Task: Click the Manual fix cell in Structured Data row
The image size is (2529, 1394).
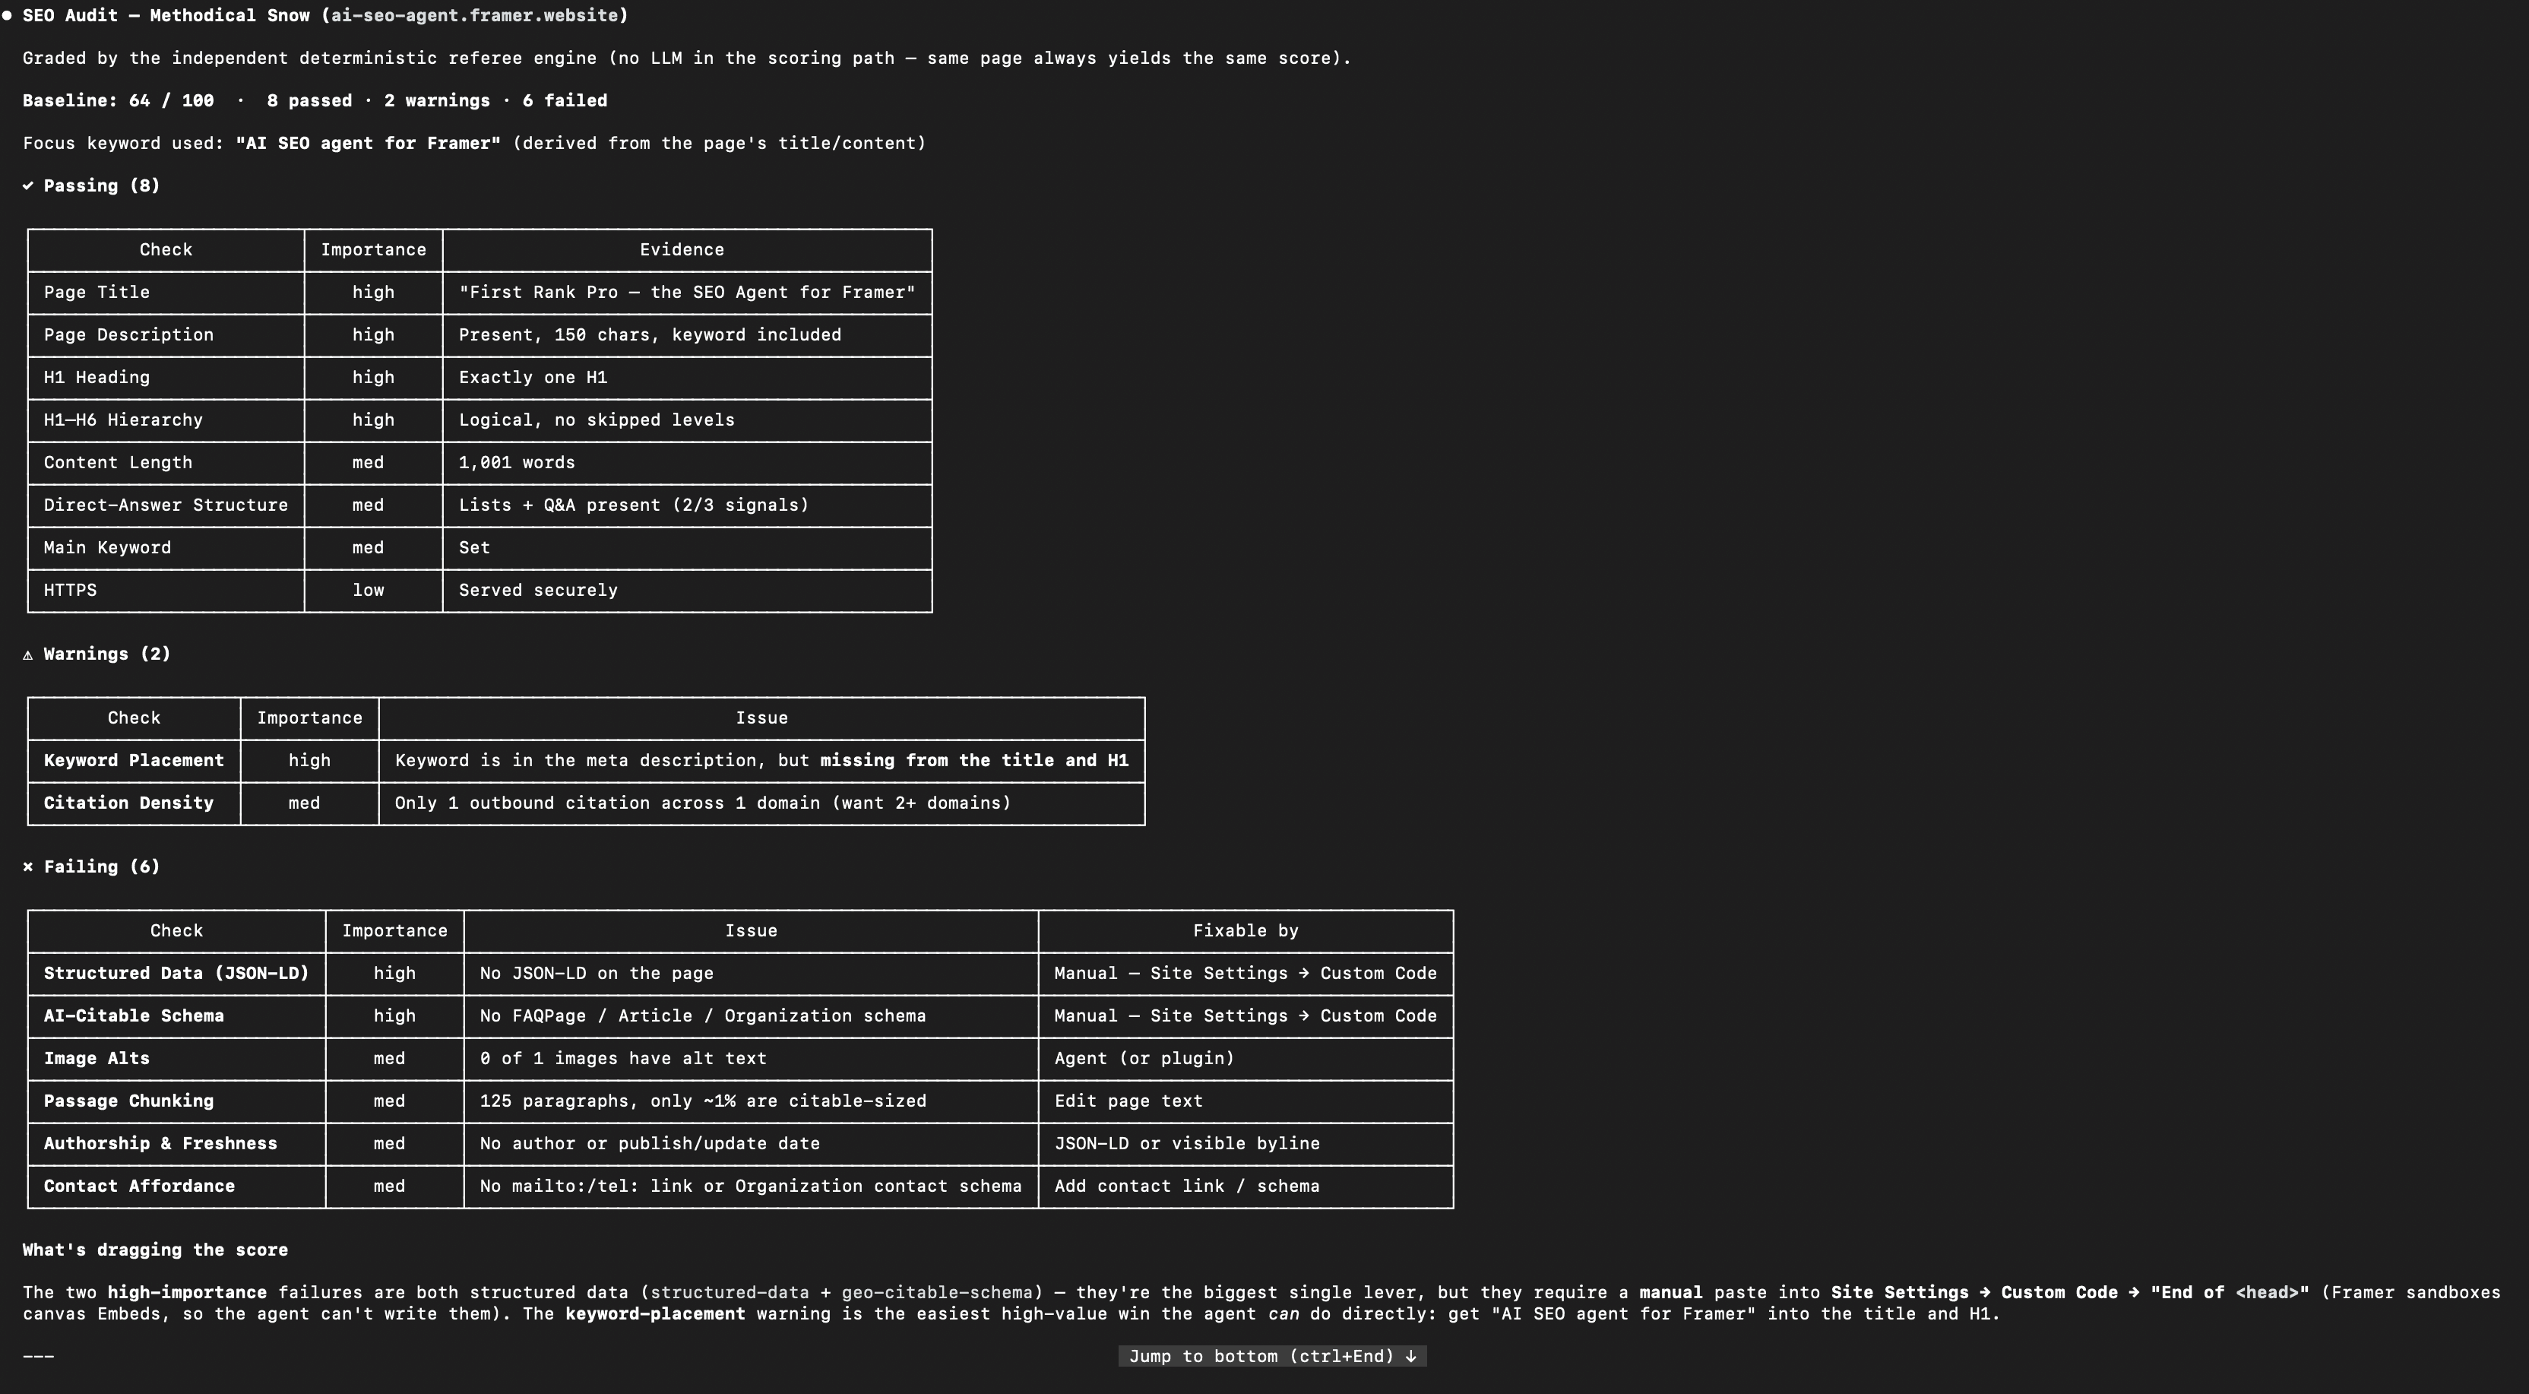Action: 1246,974
